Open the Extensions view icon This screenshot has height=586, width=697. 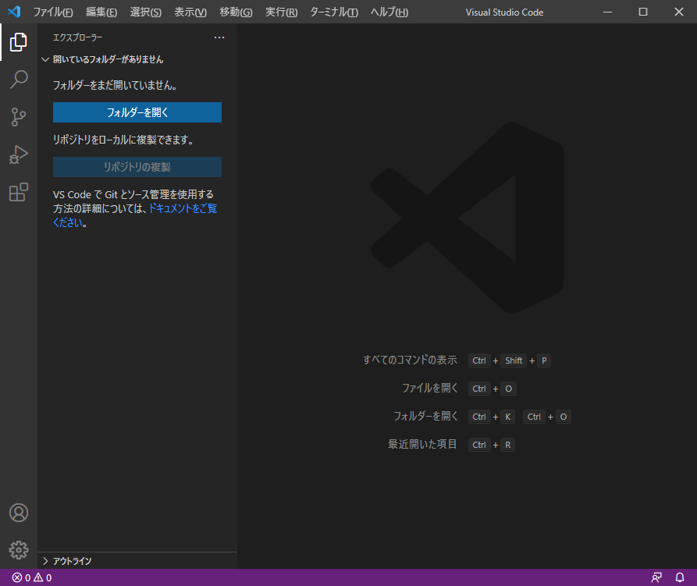(18, 193)
